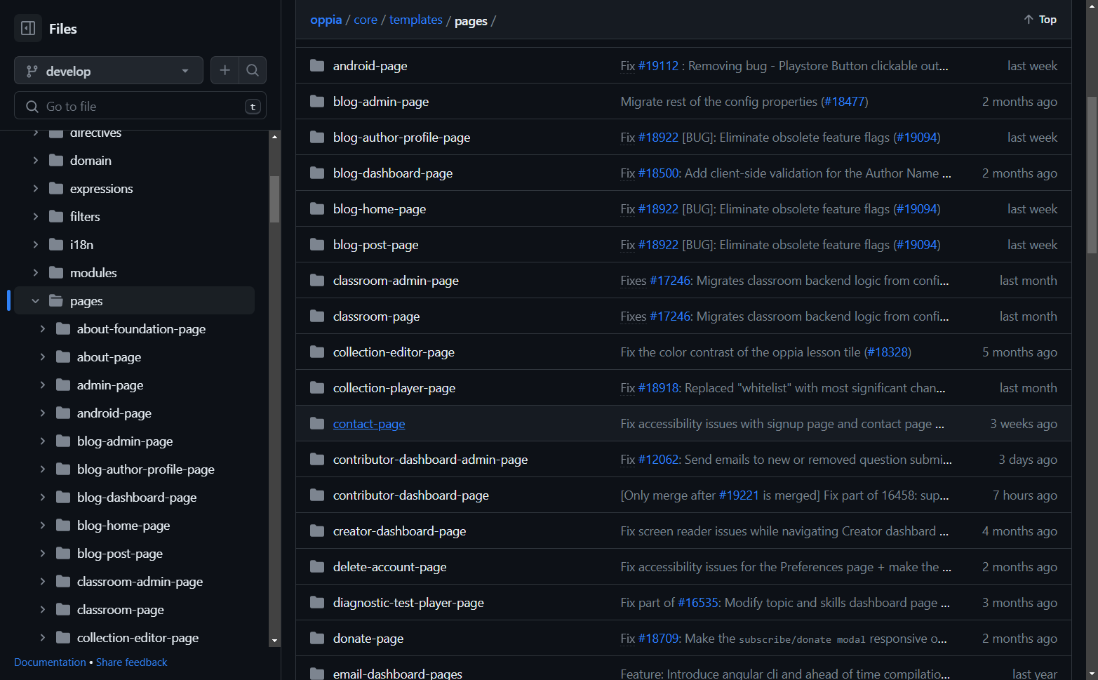Open delete-account-page folder name
1098x680 pixels.
389,566
